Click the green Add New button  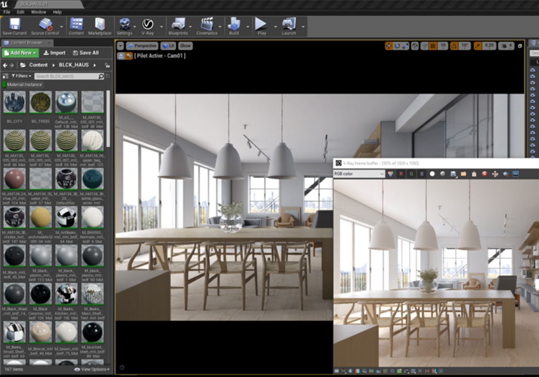20,53
